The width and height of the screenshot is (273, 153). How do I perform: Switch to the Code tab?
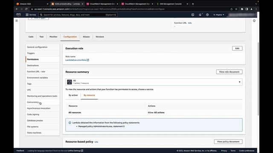point(31,37)
